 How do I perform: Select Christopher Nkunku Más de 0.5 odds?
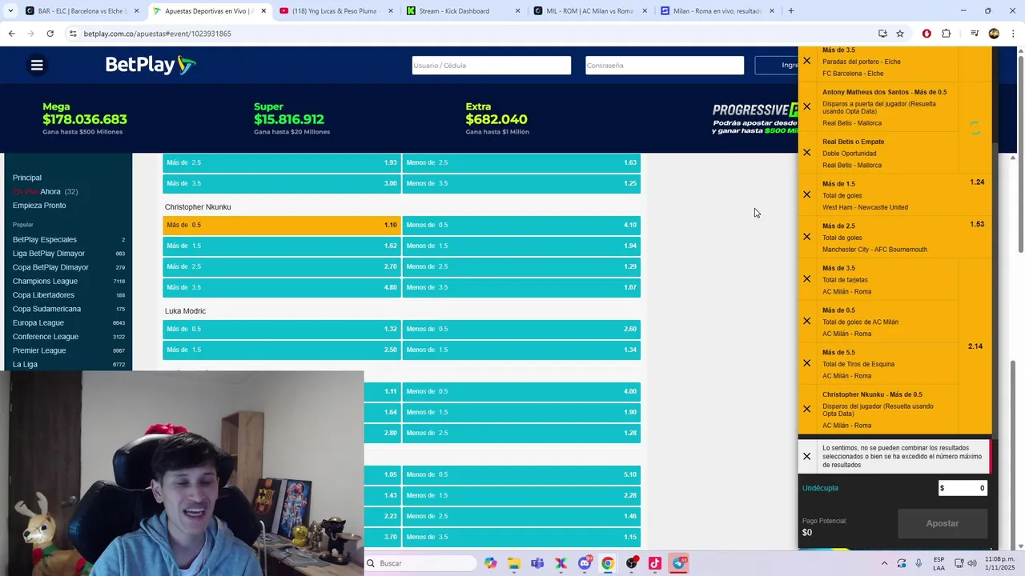coord(281,225)
